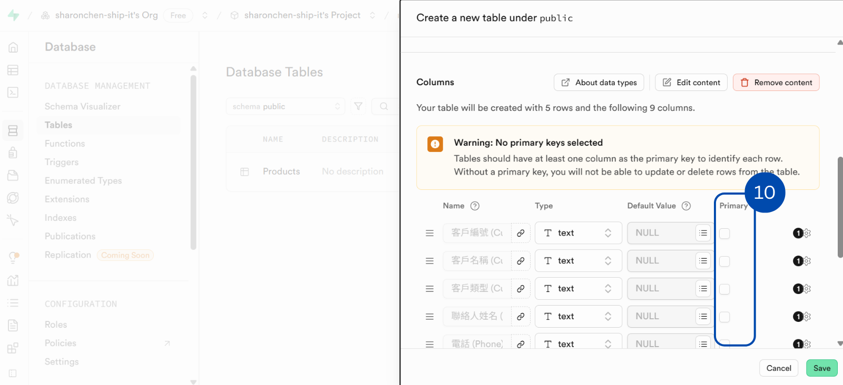The height and width of the screenshot is (385, 843).
Task: Click the help icon next to Name header
Action: (x=475, y=206)
